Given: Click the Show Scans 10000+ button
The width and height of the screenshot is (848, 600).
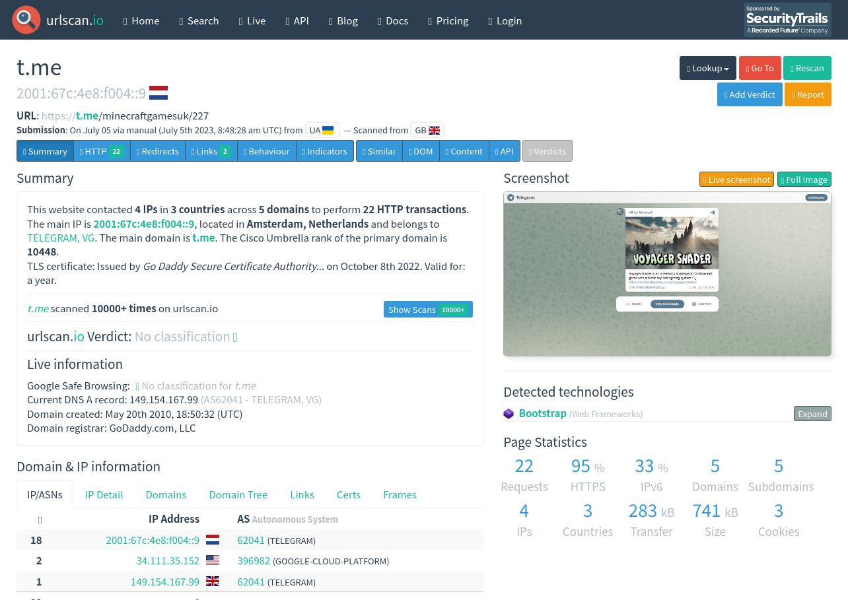Looking at the screenshot, I should 428,310.
